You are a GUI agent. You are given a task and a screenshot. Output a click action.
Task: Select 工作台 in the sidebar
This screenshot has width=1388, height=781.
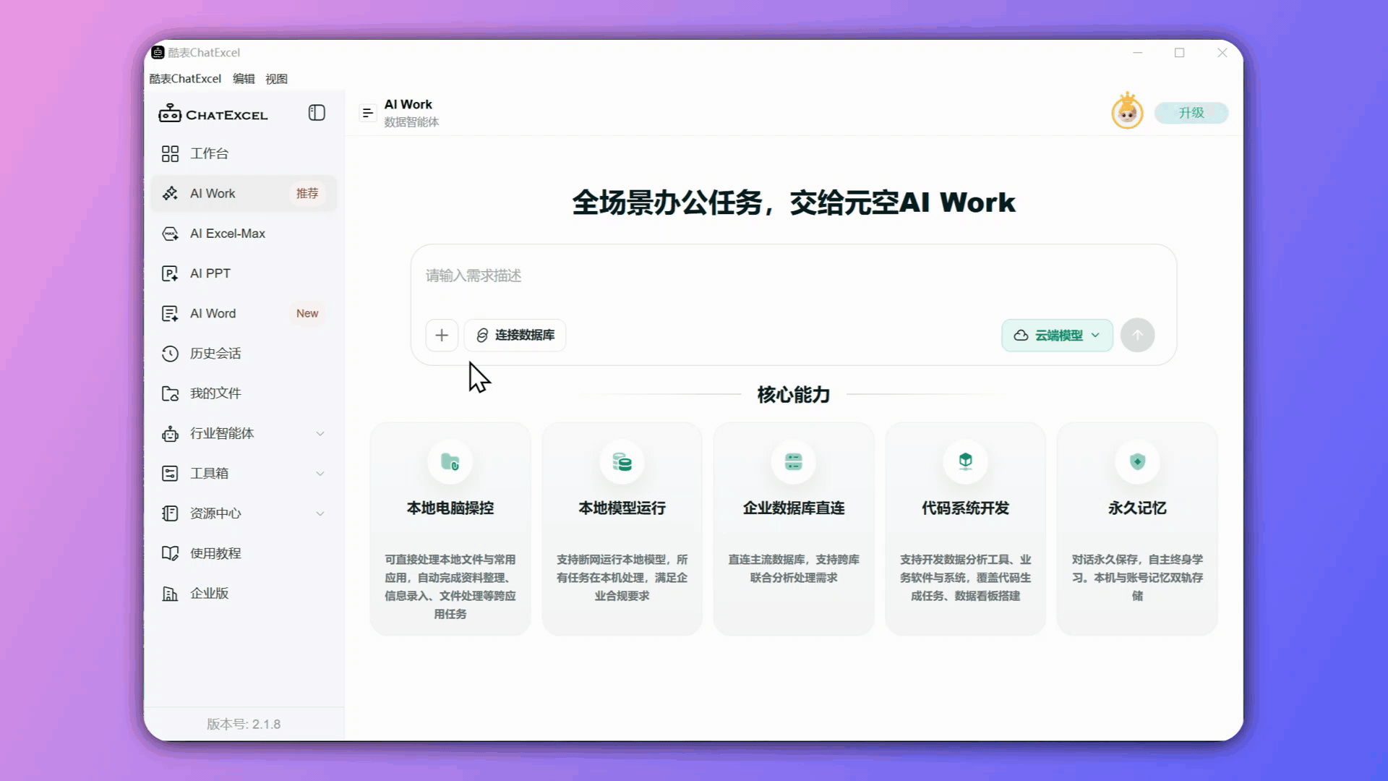(244, 153)
